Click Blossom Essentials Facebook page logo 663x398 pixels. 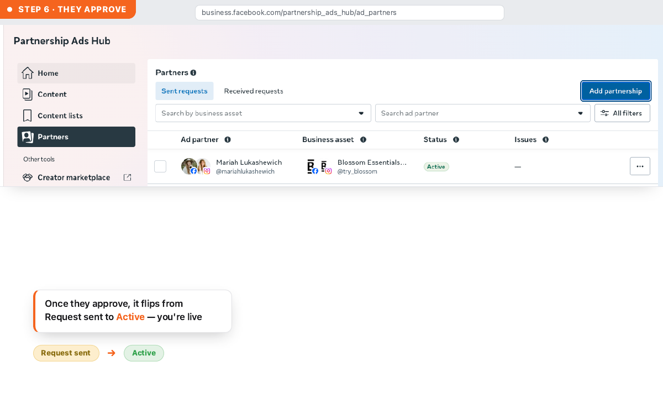click(312, 166)
